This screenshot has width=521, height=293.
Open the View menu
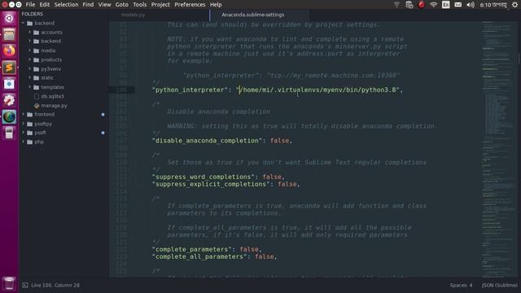(104, 5)
